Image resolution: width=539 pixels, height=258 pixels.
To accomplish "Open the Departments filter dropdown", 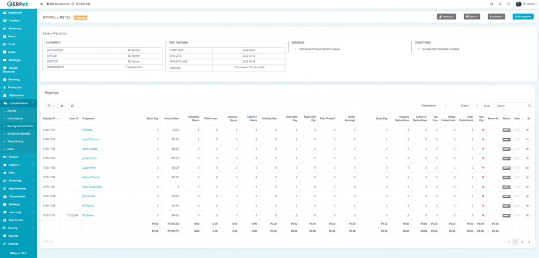I will point(431,106).
